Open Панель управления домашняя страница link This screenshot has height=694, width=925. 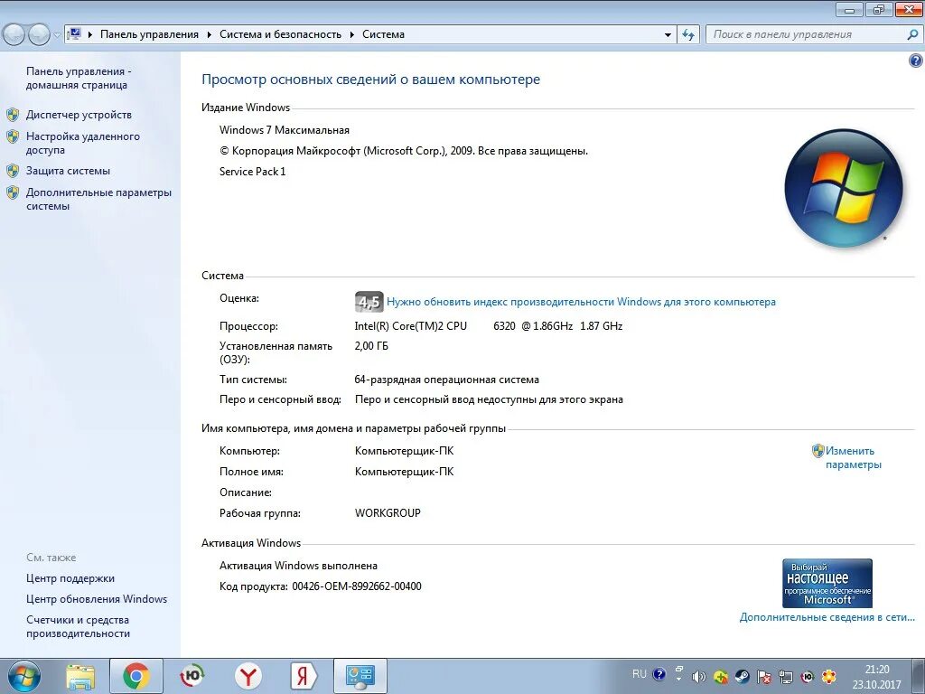79,78
